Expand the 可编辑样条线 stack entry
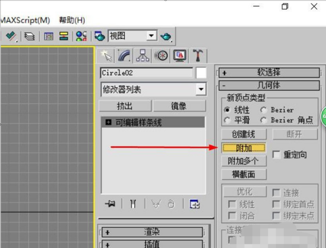The width and height of the screenshot is (326, 248). coord(108,122)
